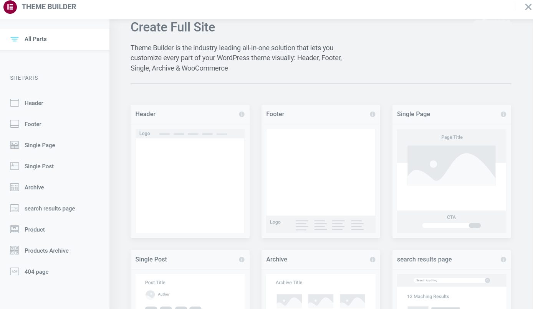
Task: Open the All Parts menu item
Action: (x=36, y=39)
